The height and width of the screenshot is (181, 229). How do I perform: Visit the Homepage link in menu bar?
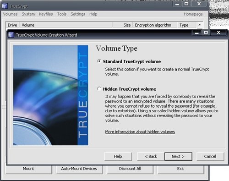coord(193,14)
